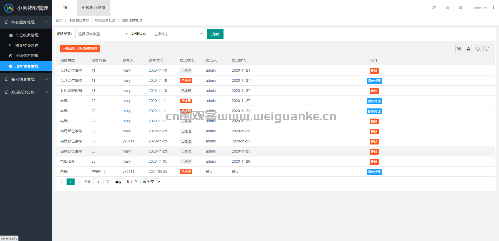Image resolution: width=499 pixels, height=241 pixels.
Task: Open the vertical dots more menu
Action: (493, 8)
